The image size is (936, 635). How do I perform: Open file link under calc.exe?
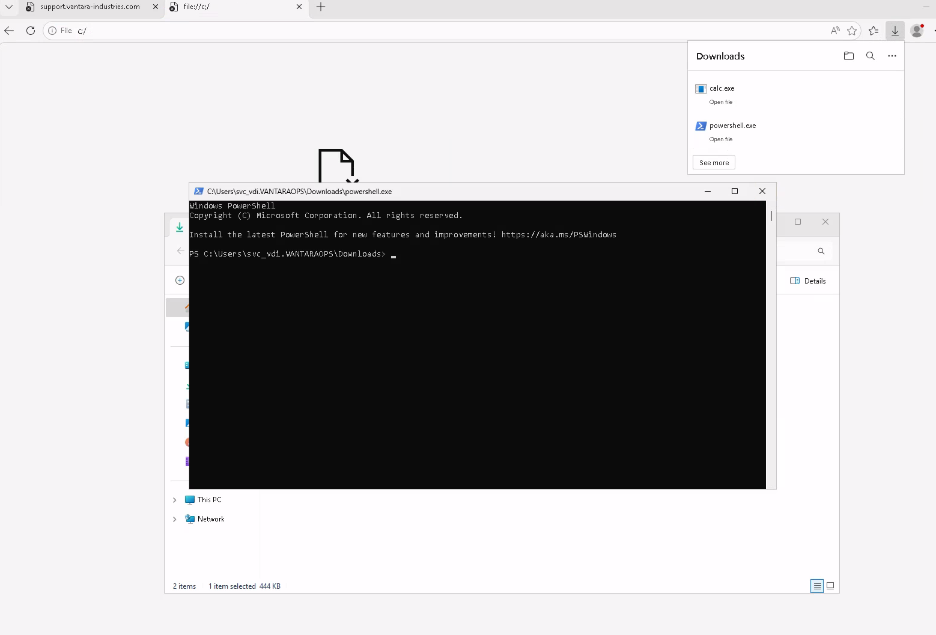tap(720, 102)
